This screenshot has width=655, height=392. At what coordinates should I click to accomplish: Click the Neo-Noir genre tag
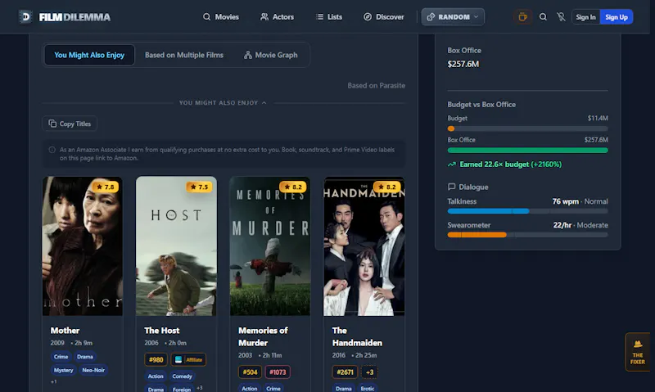point(93,370)
